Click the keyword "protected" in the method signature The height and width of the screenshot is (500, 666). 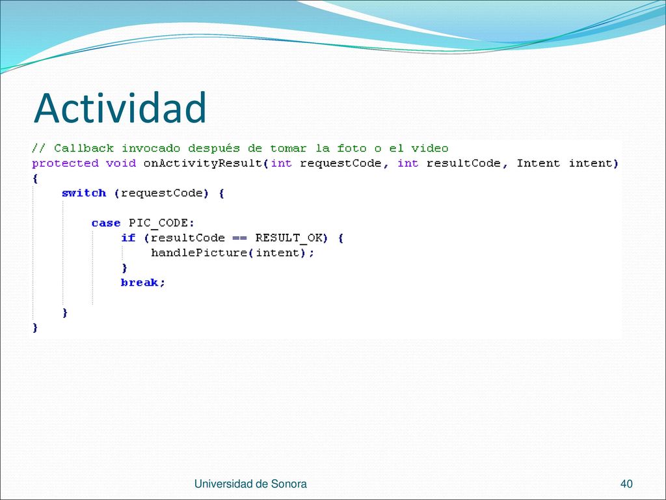coord(66,163)
